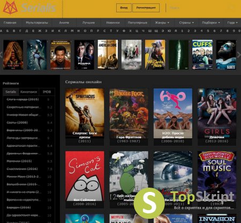Open the Новинки menu item
This screenshot has width=241, height=223.
click(x=113, y=23)
